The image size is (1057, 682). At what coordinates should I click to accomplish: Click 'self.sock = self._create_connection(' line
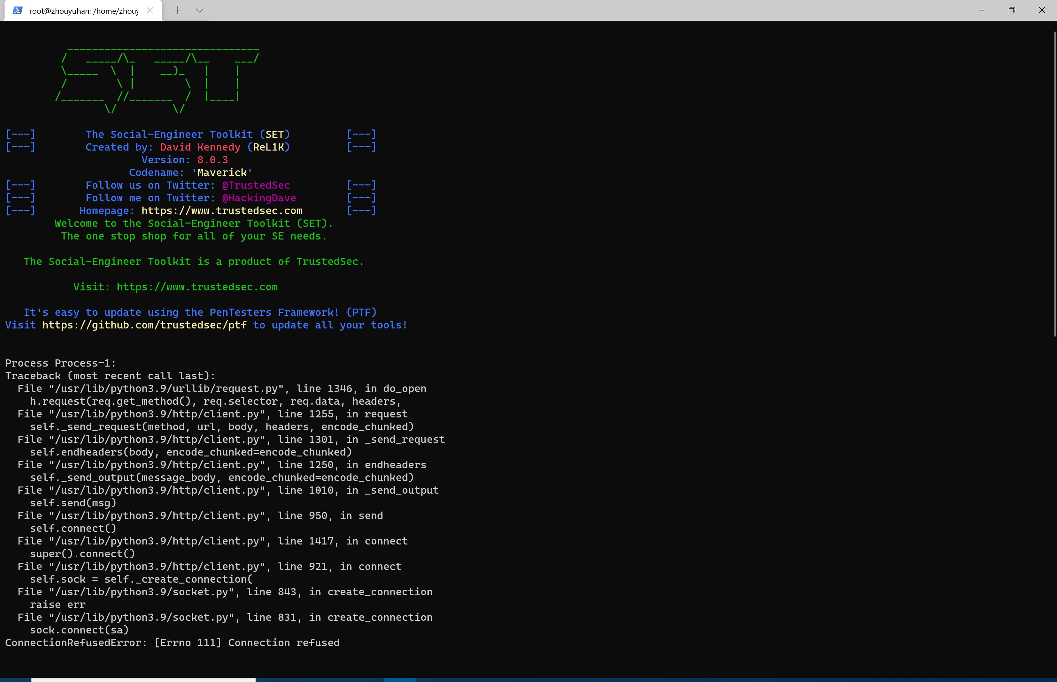tap(141, 579)
